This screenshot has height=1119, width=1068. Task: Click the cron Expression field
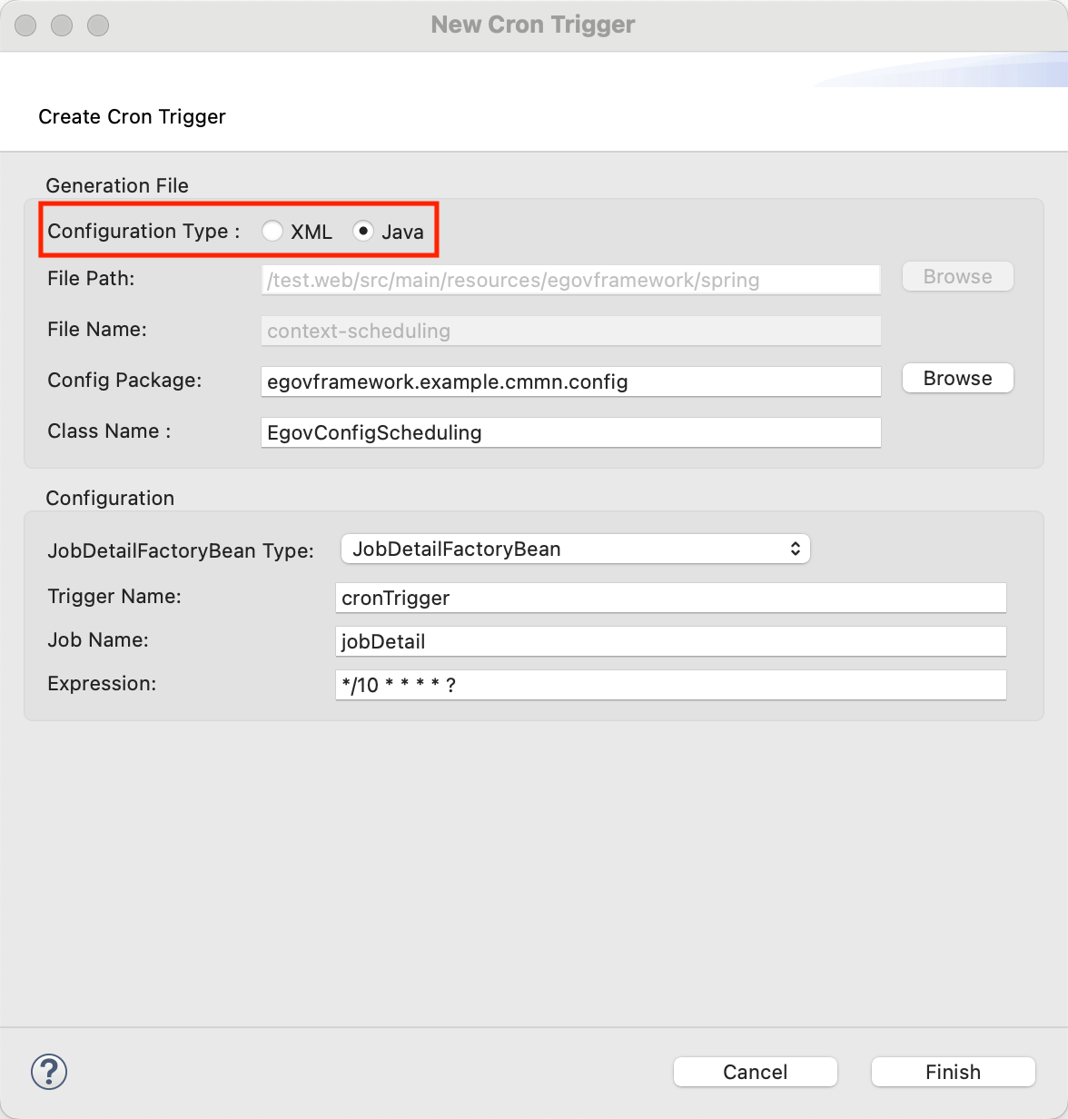point(670,685)
